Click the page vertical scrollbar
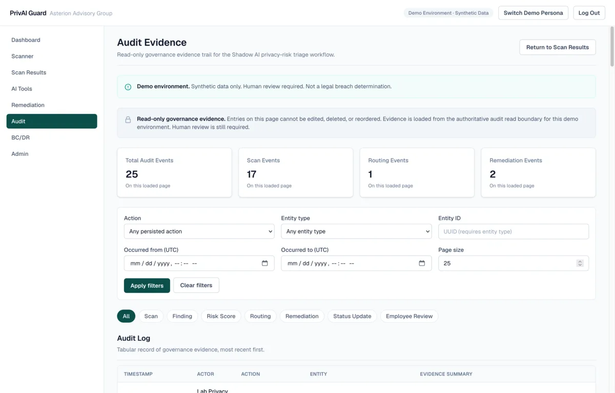 [x=612, y=47]
